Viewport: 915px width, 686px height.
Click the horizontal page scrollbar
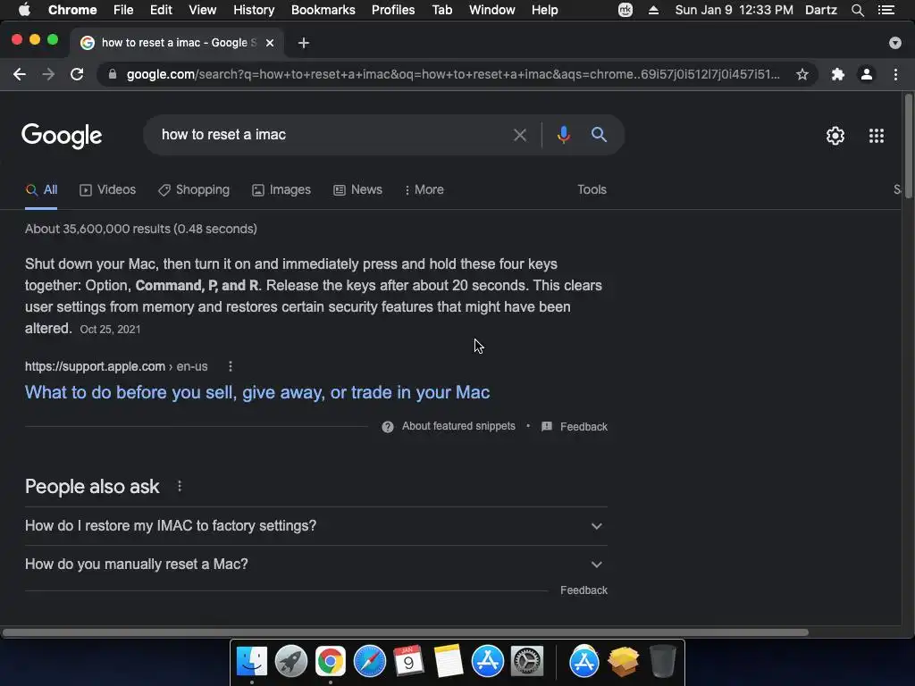pos(406,632)
